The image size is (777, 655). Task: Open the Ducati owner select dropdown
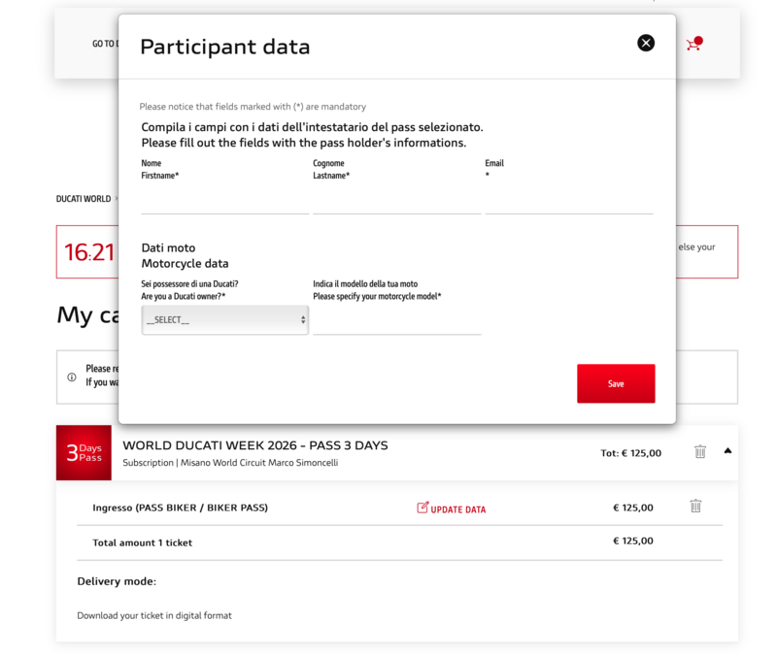(224, 320)
